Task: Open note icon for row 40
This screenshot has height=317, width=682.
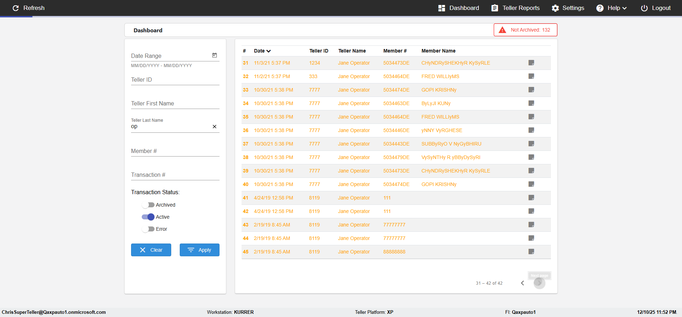Action: click(x=531, y=184)
